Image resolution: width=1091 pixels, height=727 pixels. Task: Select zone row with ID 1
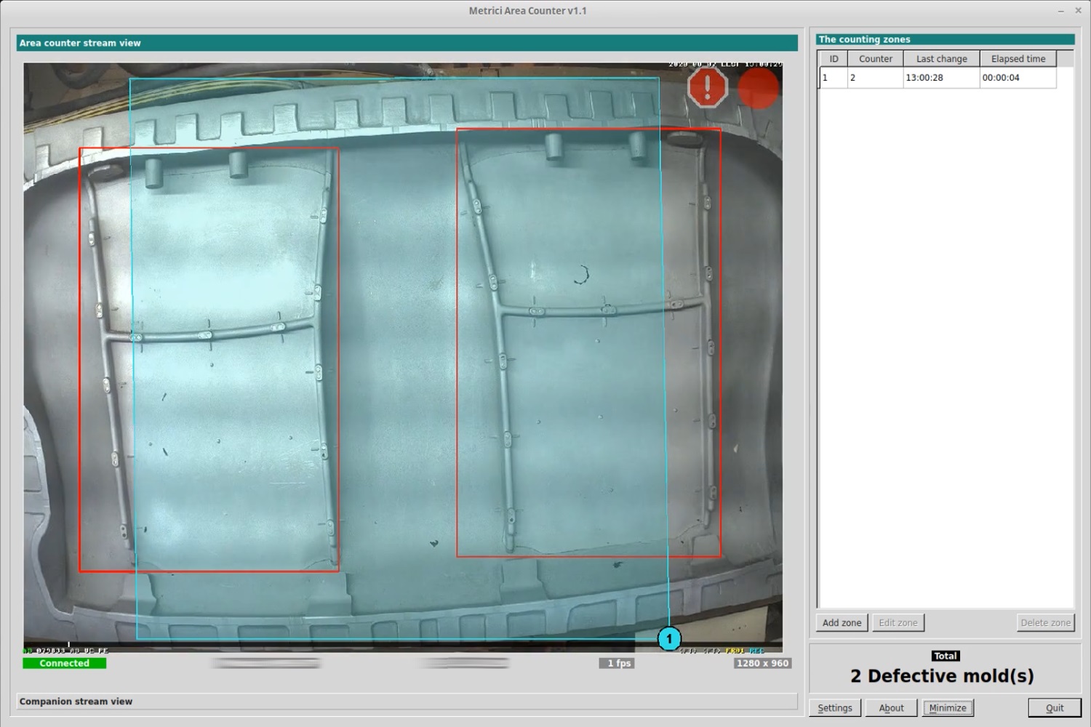point(937,78)
